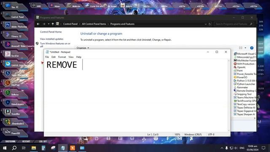Viewport: 270px width, 152px height.
Task: Open Task View on the taskbar
Action: point(24,148)
